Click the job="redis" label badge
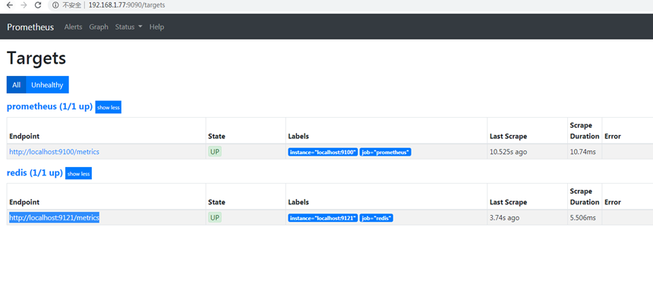This screenshot has height=281, width=653. click(377, 218)
